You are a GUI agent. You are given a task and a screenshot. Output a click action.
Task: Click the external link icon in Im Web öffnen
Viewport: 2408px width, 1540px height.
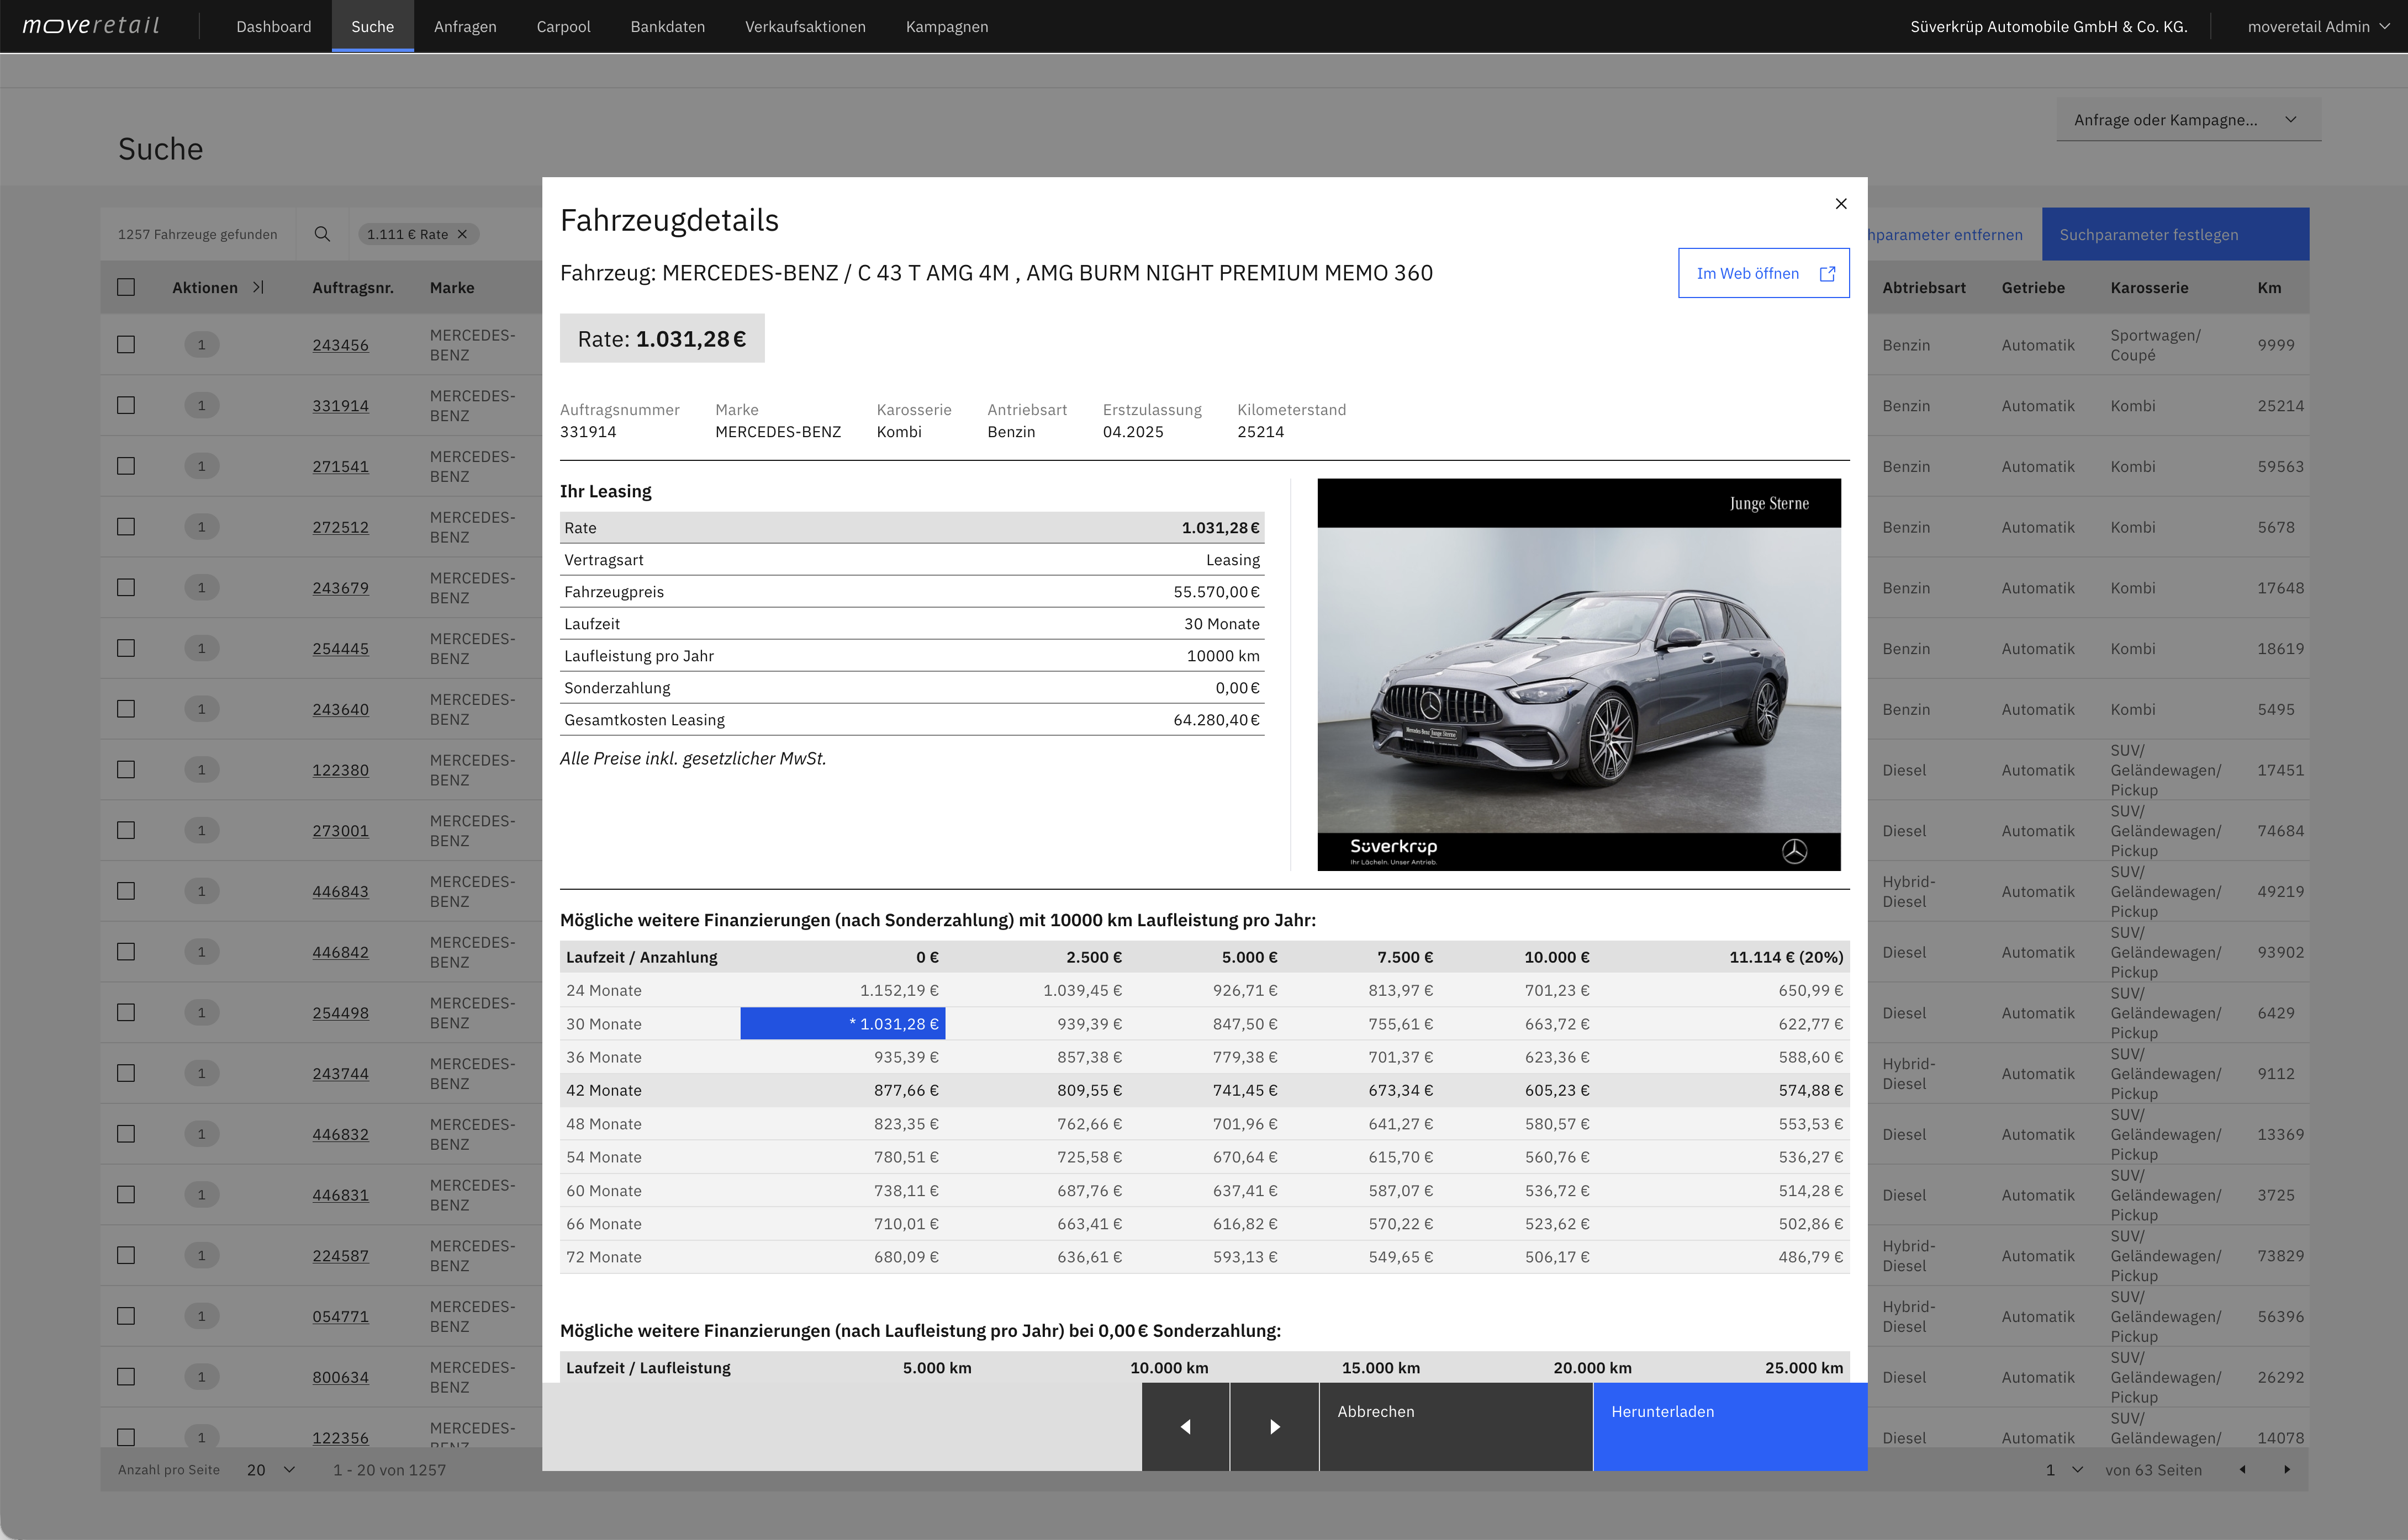[x=1827, y=274]
